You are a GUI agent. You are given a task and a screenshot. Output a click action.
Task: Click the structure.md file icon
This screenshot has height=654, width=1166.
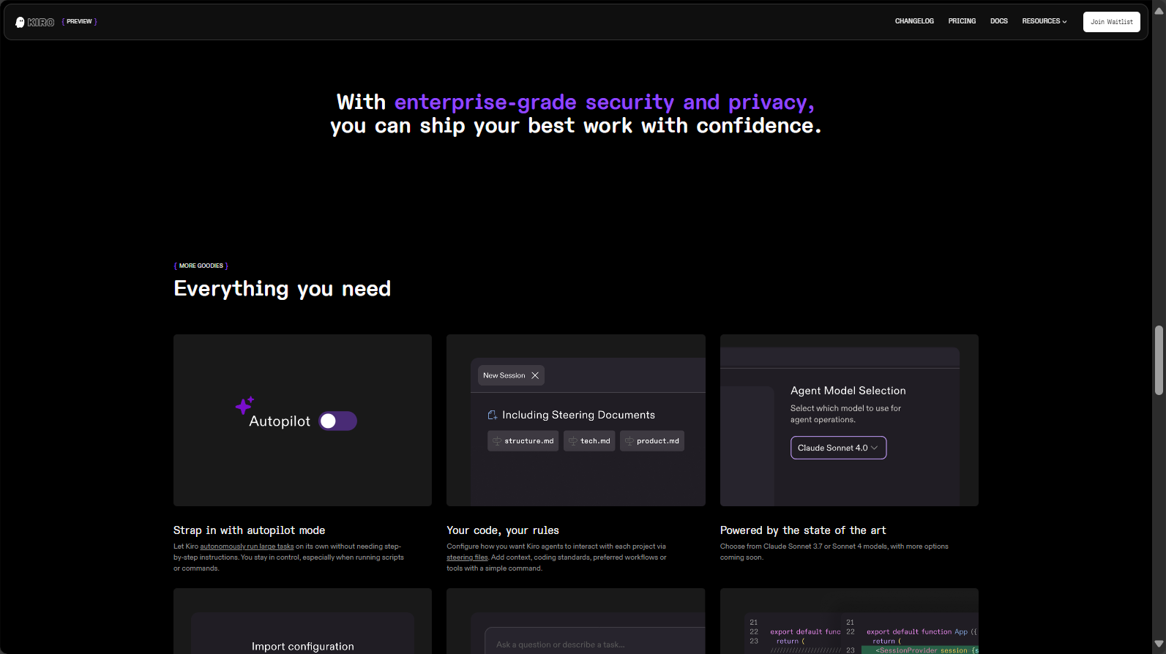click(497, 441)
